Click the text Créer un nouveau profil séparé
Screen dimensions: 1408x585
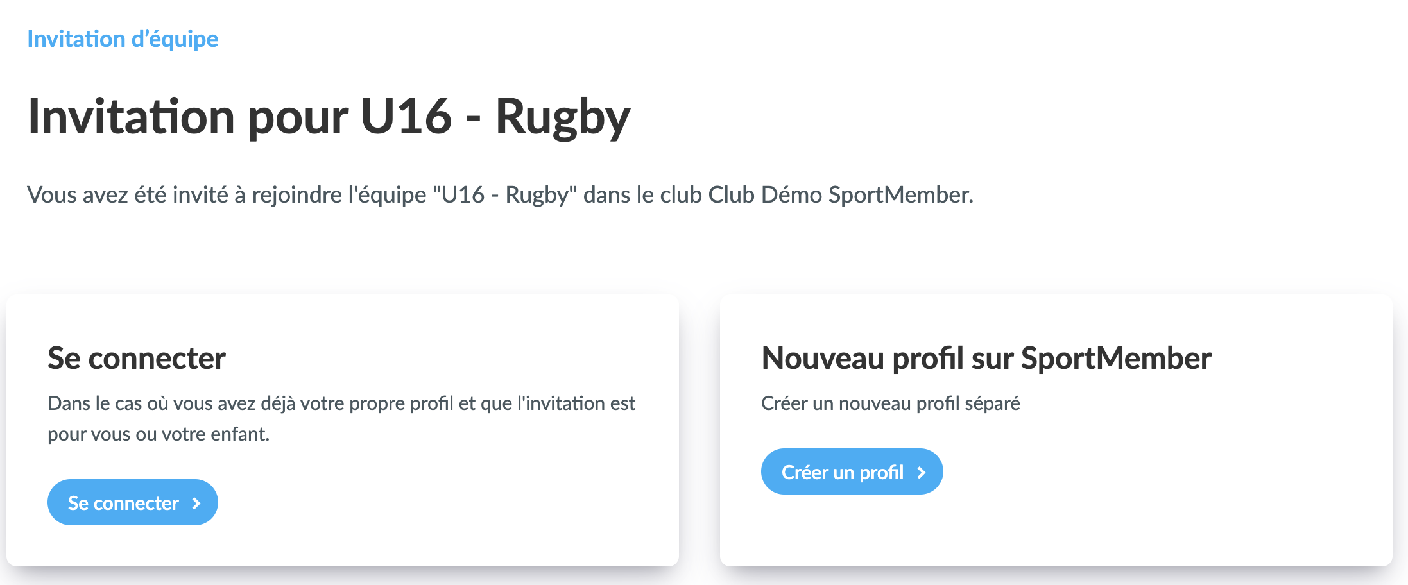tap(890, 403)
